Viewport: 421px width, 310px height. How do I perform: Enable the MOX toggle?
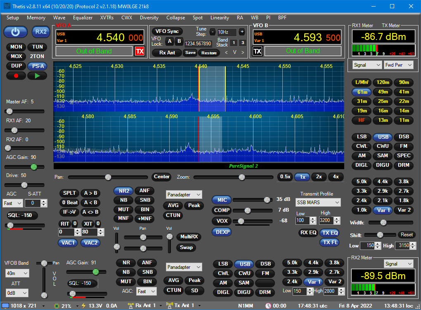[16, 56]
